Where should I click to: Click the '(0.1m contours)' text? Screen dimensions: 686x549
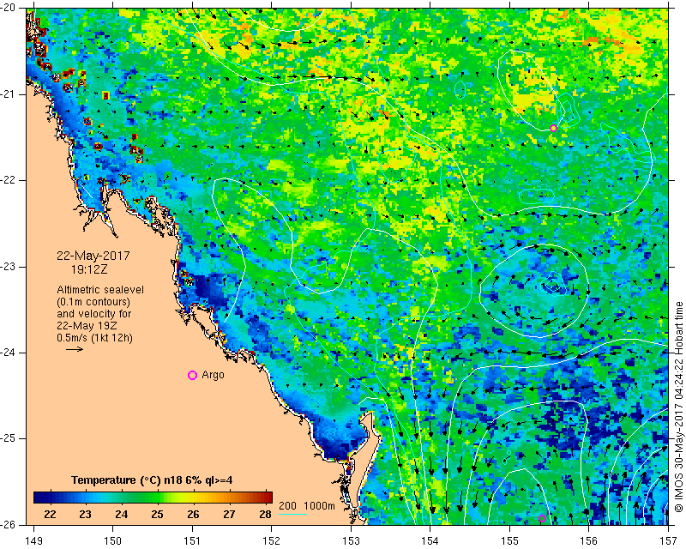point(93,302)
